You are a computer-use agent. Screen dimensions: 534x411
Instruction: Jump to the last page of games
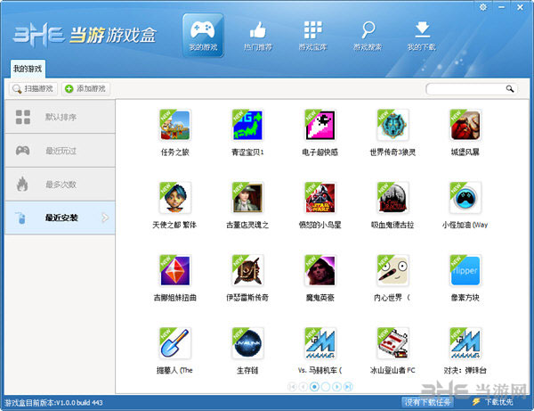(348, 386)
